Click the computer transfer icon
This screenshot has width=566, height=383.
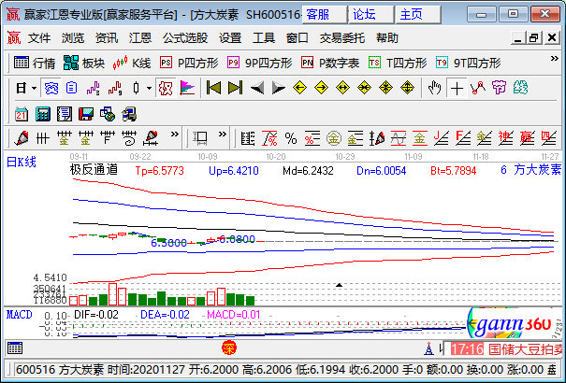[129, 114]
